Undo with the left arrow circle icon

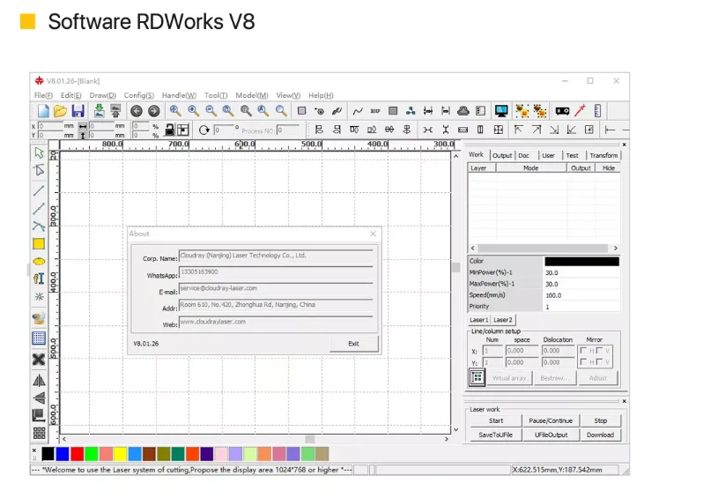(x=136, y=111)
